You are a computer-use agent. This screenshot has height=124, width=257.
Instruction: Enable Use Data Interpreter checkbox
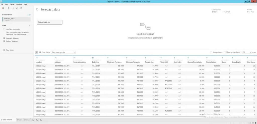click(5, 29)
